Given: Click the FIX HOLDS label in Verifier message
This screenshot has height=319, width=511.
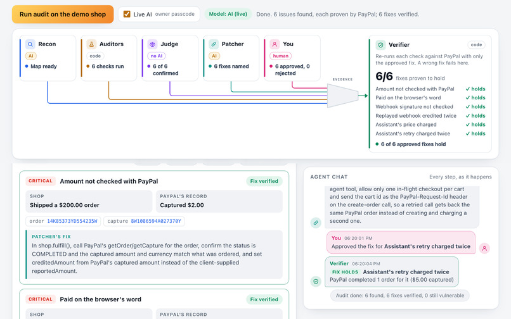Looking at the screenshot, I should point(345,272).
